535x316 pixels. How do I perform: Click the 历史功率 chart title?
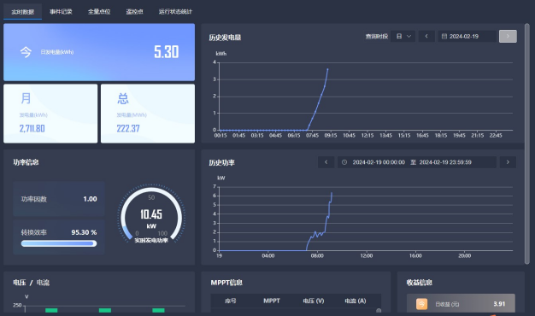(222, 162)
